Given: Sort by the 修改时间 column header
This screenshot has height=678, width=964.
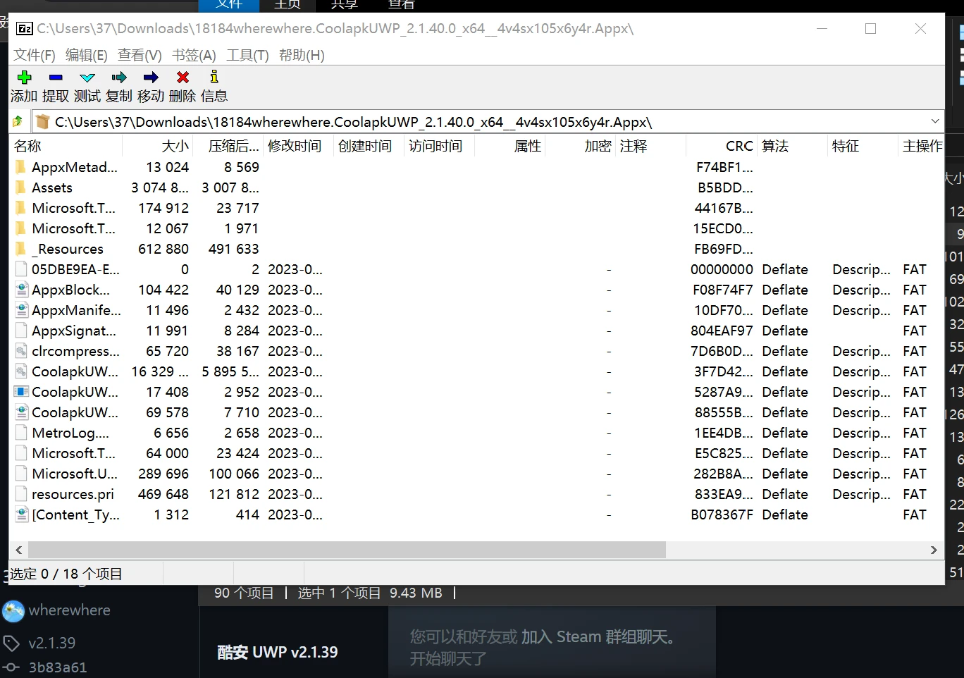Looking at the screenshot, I should (x=299, y=146).
